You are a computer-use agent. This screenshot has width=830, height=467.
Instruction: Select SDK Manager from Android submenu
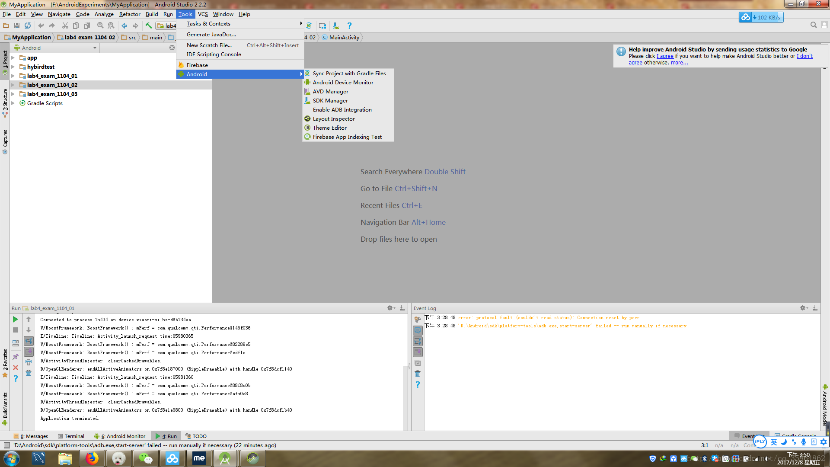348,101
